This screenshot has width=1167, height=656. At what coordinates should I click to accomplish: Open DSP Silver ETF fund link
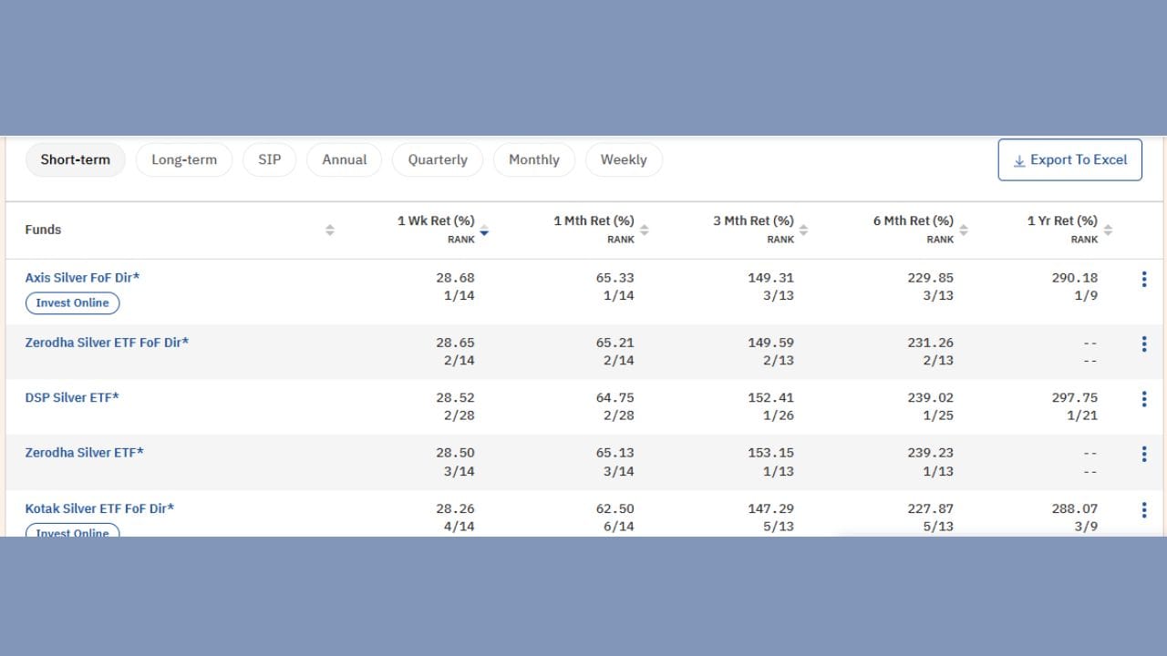[72, 398]
